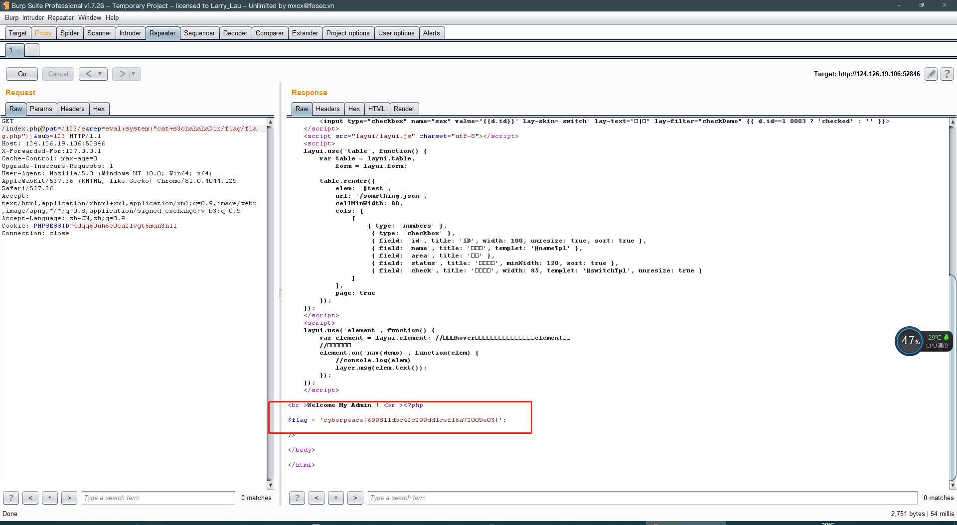This screenshot has height=525, width=957.
Task: Select the Repeater tool tab
Action: click(162, 33)
